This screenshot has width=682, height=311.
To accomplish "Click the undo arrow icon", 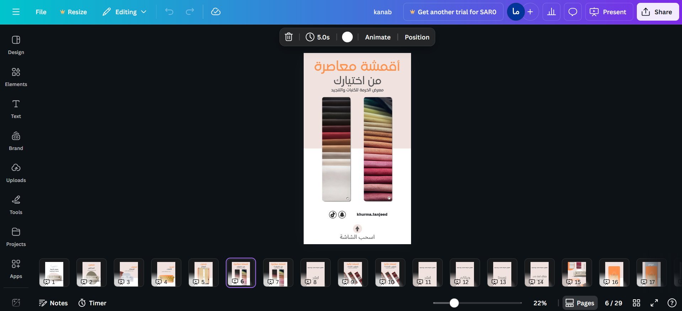I will [x=169, y=12].
